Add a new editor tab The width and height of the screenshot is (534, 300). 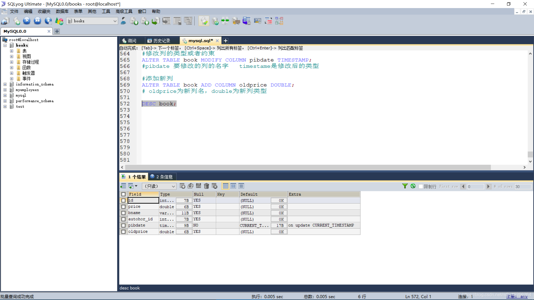[226, 41]
